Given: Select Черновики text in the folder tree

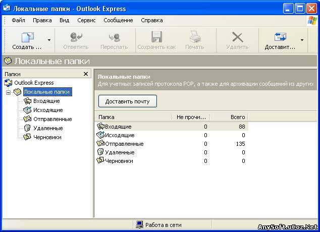Looking at the screenshot, I should (47, 137).
